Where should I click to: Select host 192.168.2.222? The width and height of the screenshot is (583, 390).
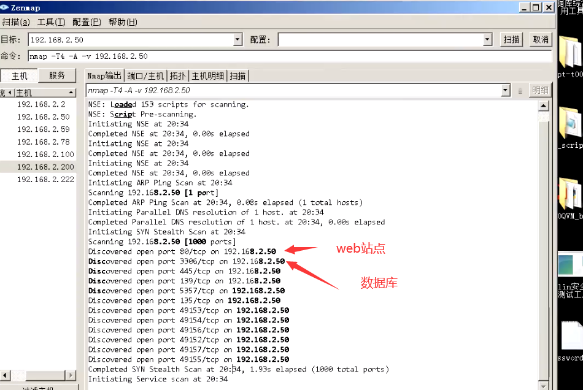[x=45, y=180]
